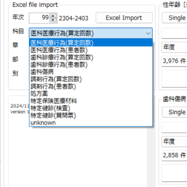Click the Single button under 歯科傷病
This screenshot has height=187, width=187.
click(175, 112)
